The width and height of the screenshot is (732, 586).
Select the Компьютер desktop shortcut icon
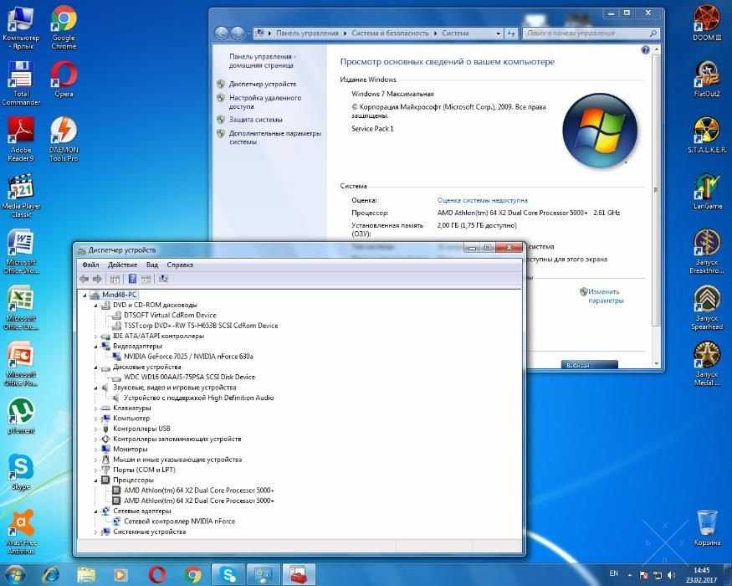point(21,27)
